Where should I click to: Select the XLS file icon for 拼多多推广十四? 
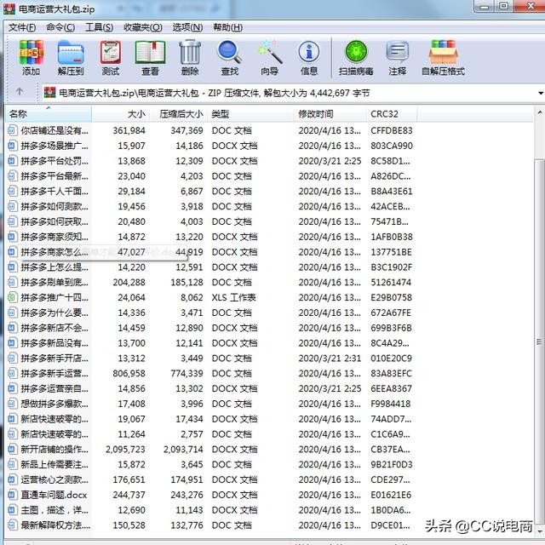[12, 297]
